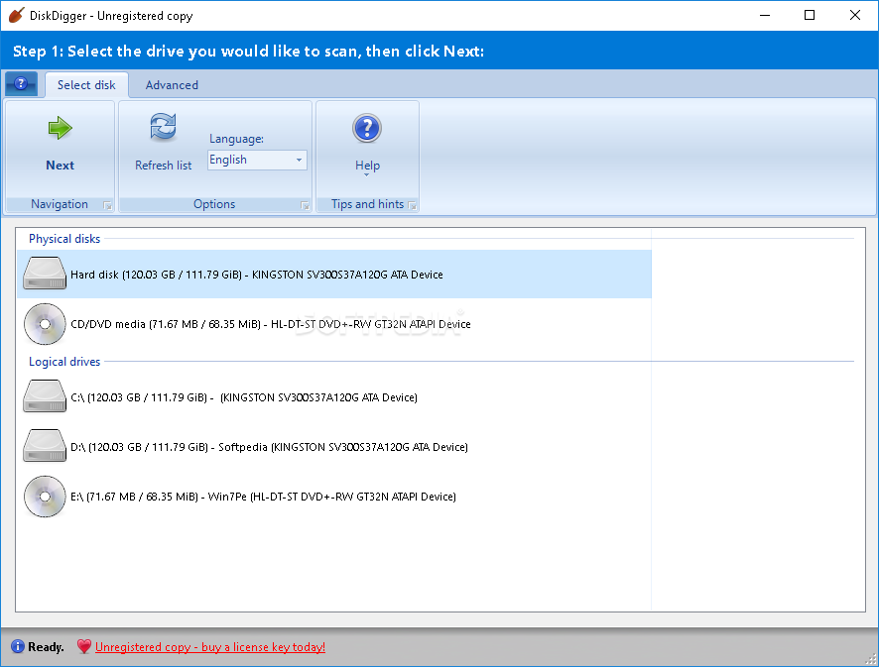This screenshot has height=667, width=879.
Task: Switch to the Select disk tab
Action: (86, 84)
